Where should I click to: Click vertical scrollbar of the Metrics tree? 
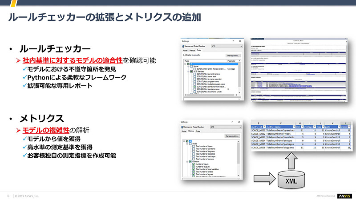[x=239, y=158]
